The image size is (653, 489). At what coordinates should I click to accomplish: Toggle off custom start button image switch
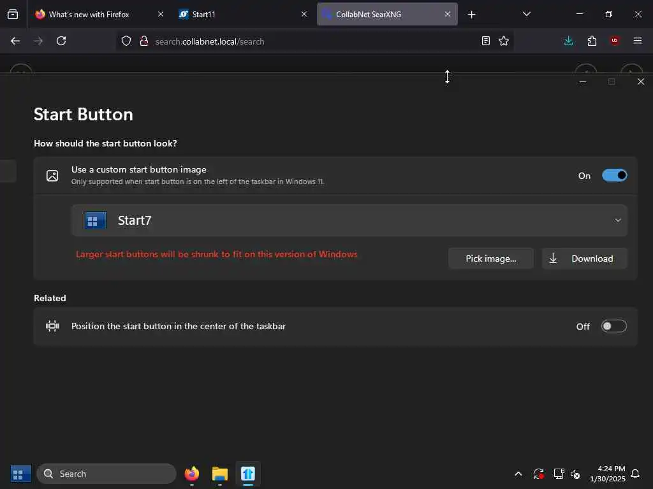click(614, 176)
